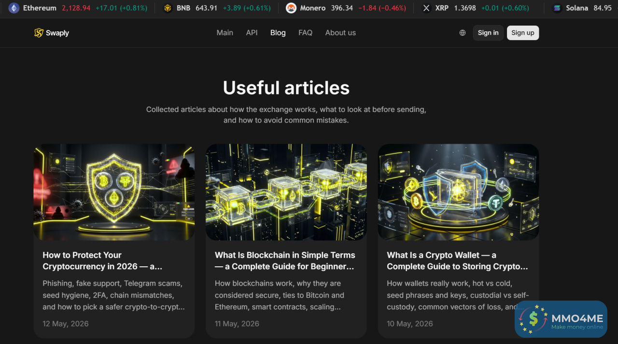Click Solana price 84.95

coord(603,8)
